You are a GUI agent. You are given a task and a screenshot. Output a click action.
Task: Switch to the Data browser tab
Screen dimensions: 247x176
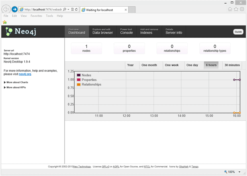(x=103, y=31)
